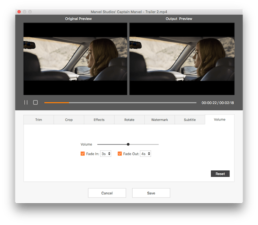Disable the Fade In checkbox
This screenshot has height=225, width=258.
83,154
